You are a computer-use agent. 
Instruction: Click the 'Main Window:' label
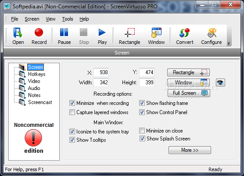[108, 122]
